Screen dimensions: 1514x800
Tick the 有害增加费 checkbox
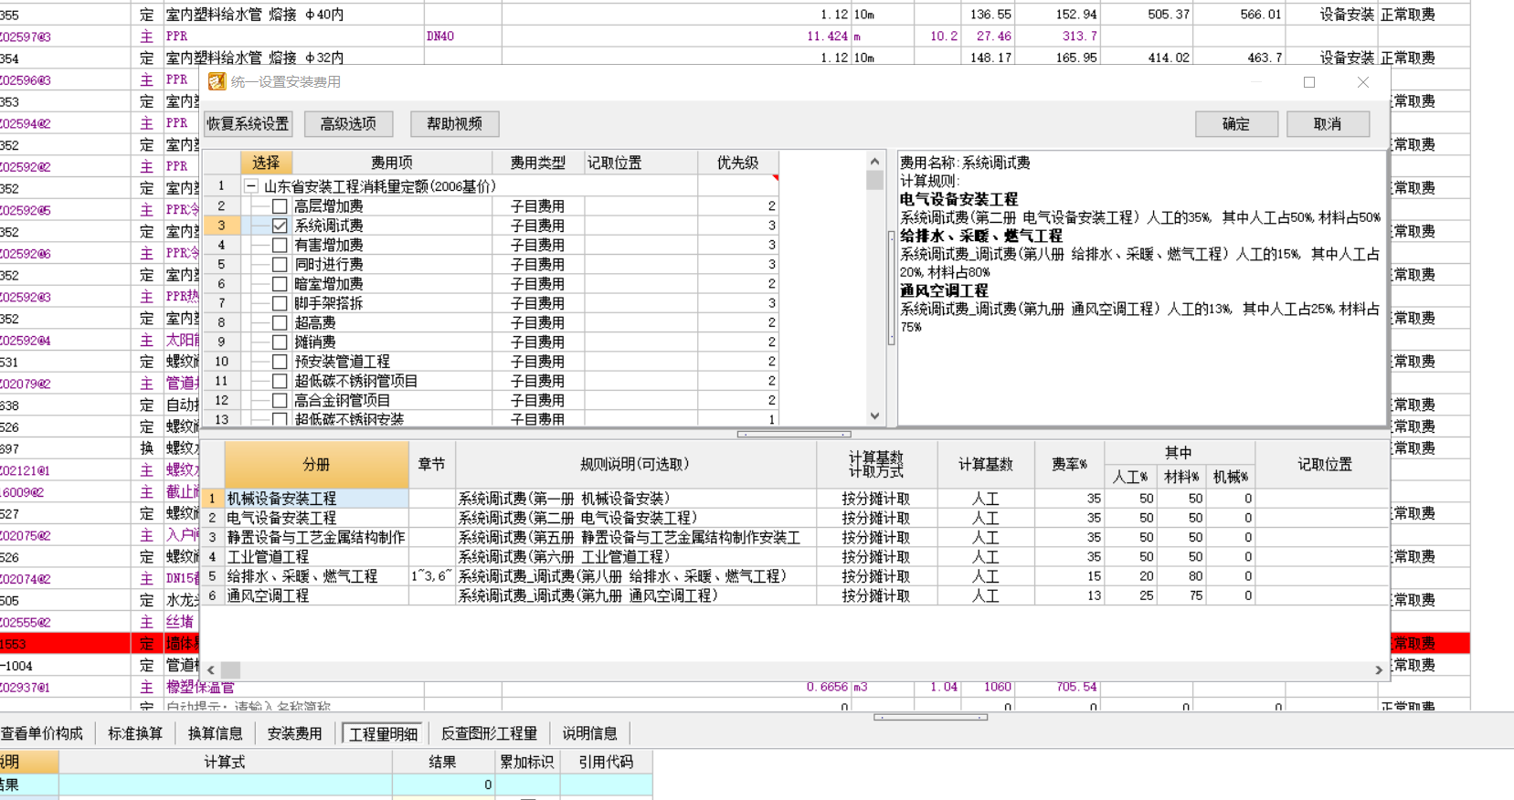coord(280,245)
